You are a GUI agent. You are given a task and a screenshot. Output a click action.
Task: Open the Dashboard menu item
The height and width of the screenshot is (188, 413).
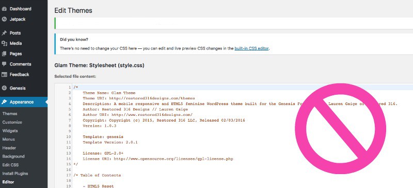click(x=20, y=9)
